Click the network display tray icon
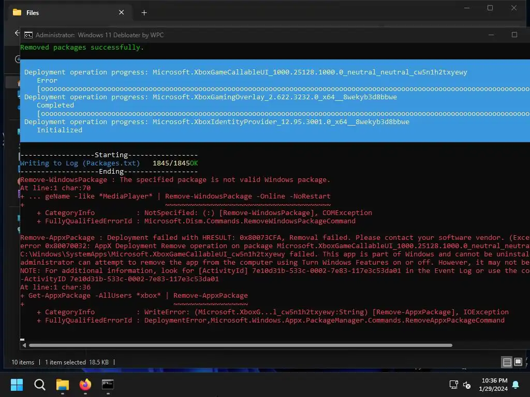 [x=453, y=385]
